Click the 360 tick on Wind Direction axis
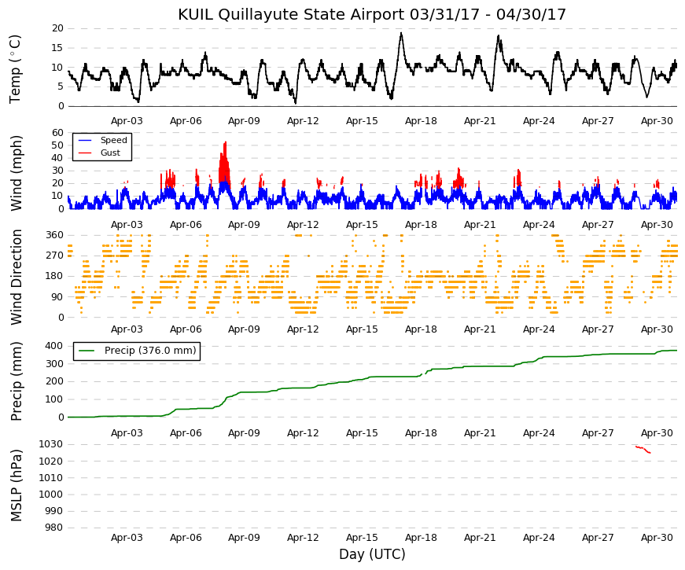685x570 pixels. coord(54,235)
